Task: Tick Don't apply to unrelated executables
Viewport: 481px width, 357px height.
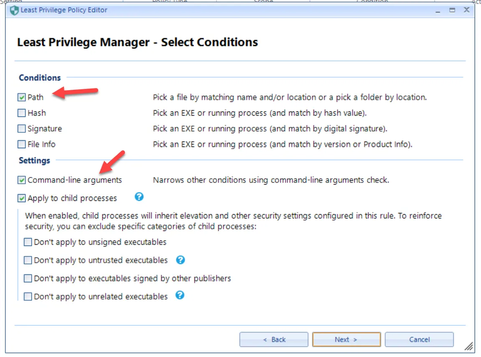Action: (x=28, y=296)
